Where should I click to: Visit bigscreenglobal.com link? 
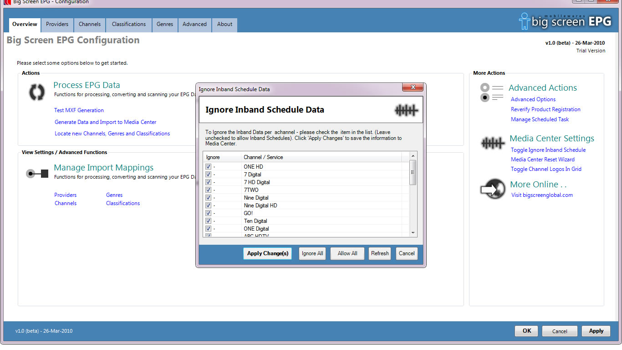coord(542,195)
